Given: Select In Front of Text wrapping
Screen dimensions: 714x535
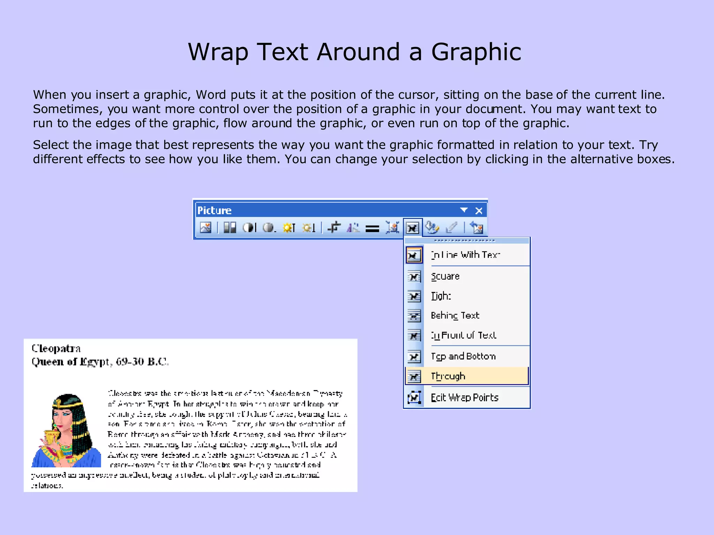Looking at the screenshot, I should [467, 335].
